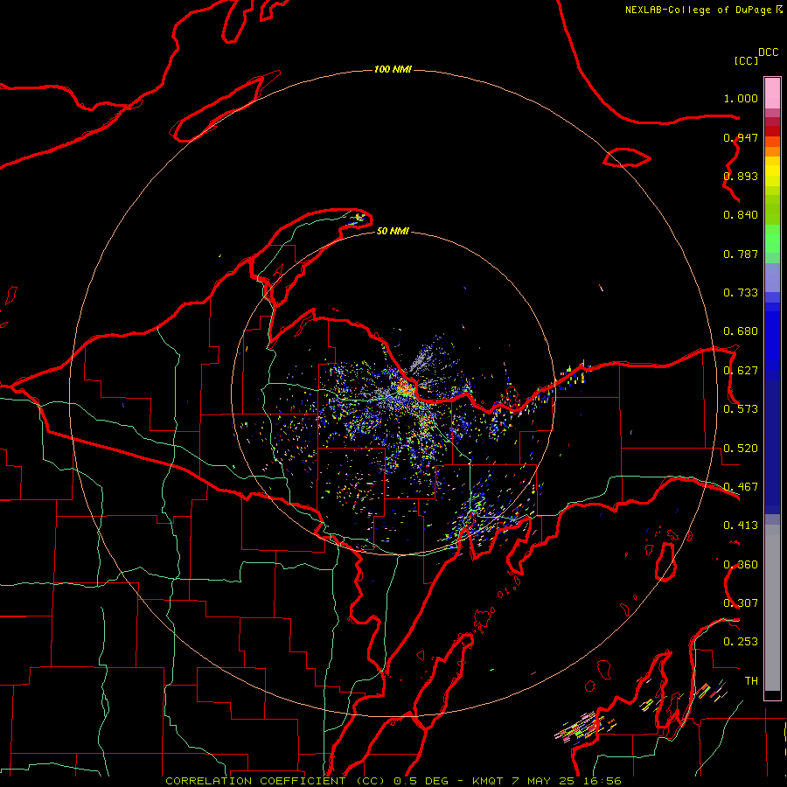Viewport: 787px width, 787px height.
Task: Click the dense radar echo cluster at radar center
Action: coord(405,388)
